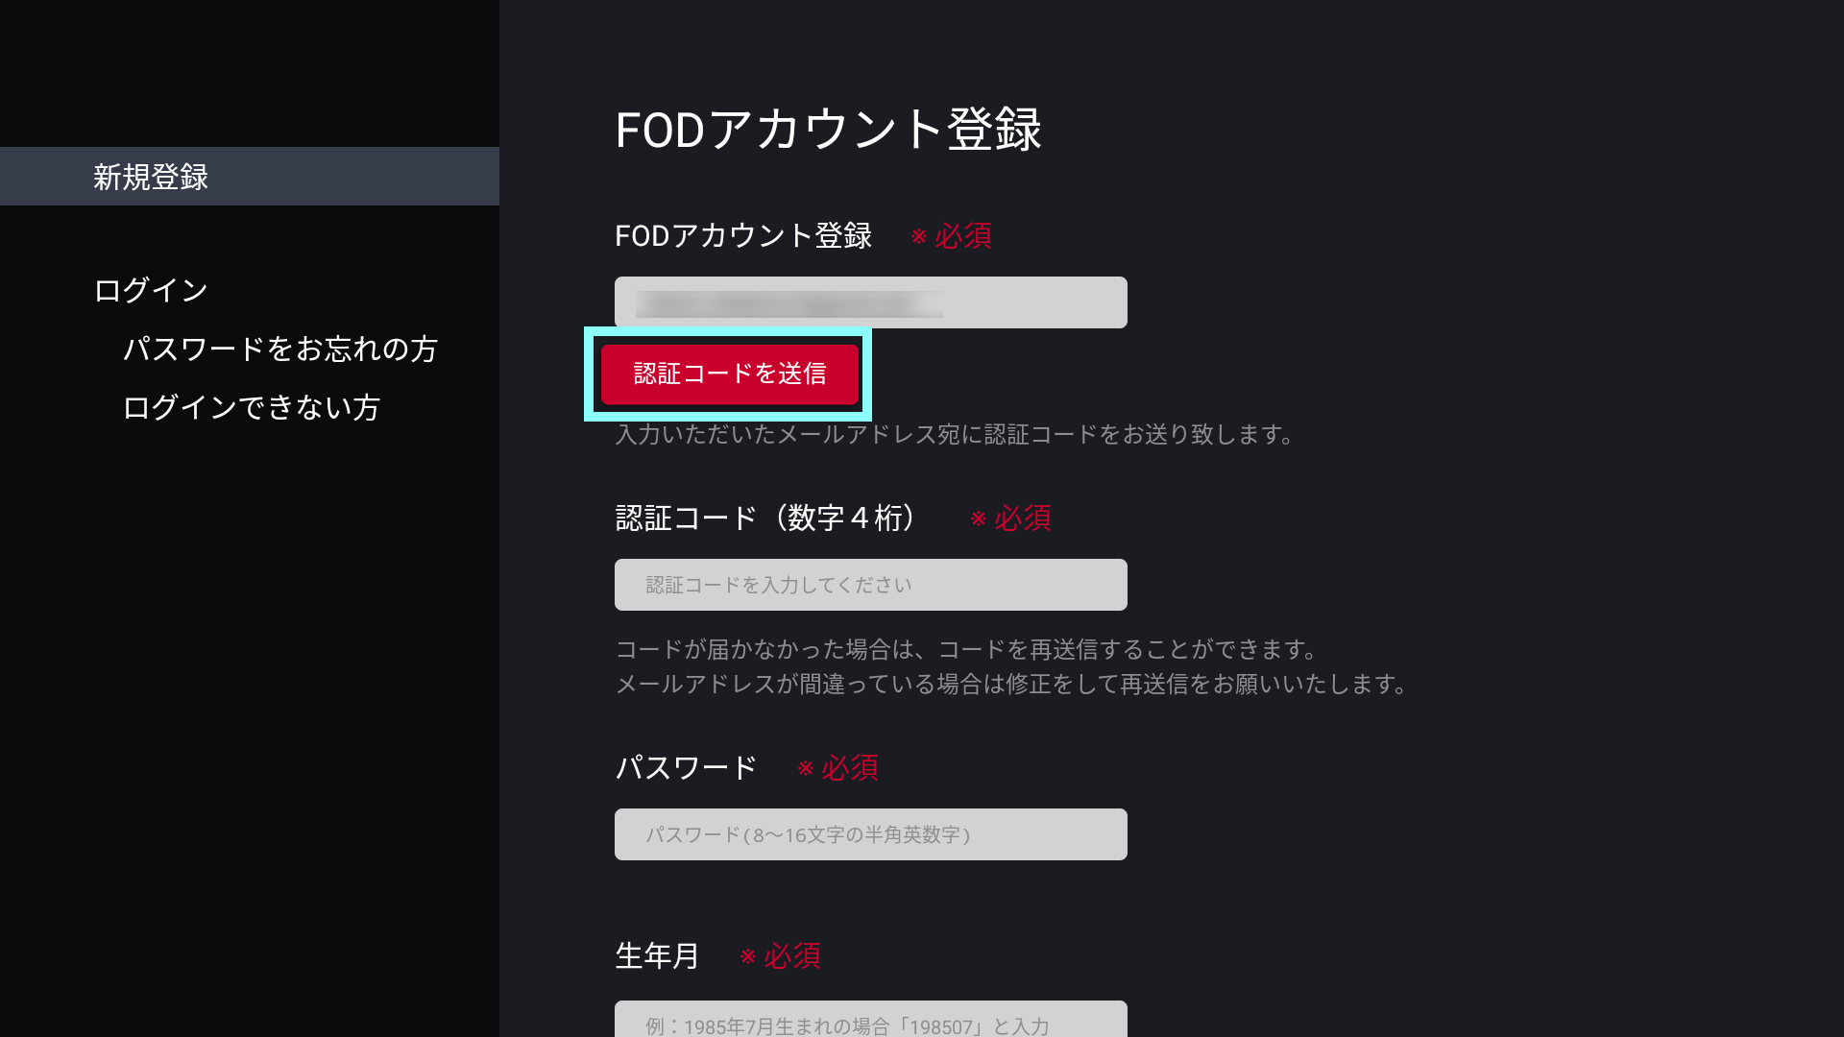Screen dimensions: 1844x1037
Task: Focus the password input (8〜16文字)
Action: 870,834
